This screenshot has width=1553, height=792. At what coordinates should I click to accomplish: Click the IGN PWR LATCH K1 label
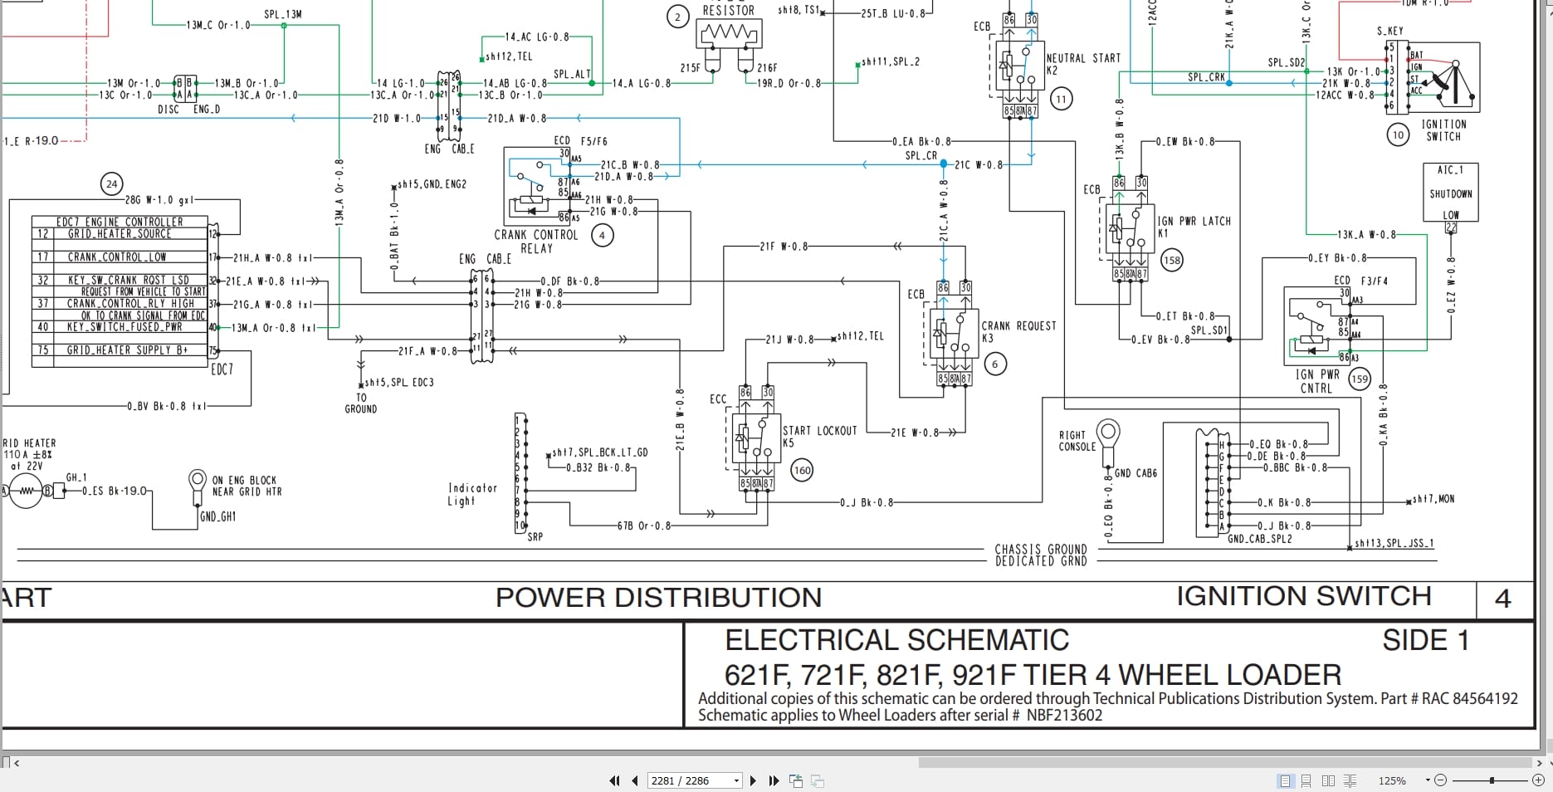click(x=1194, y=227)
